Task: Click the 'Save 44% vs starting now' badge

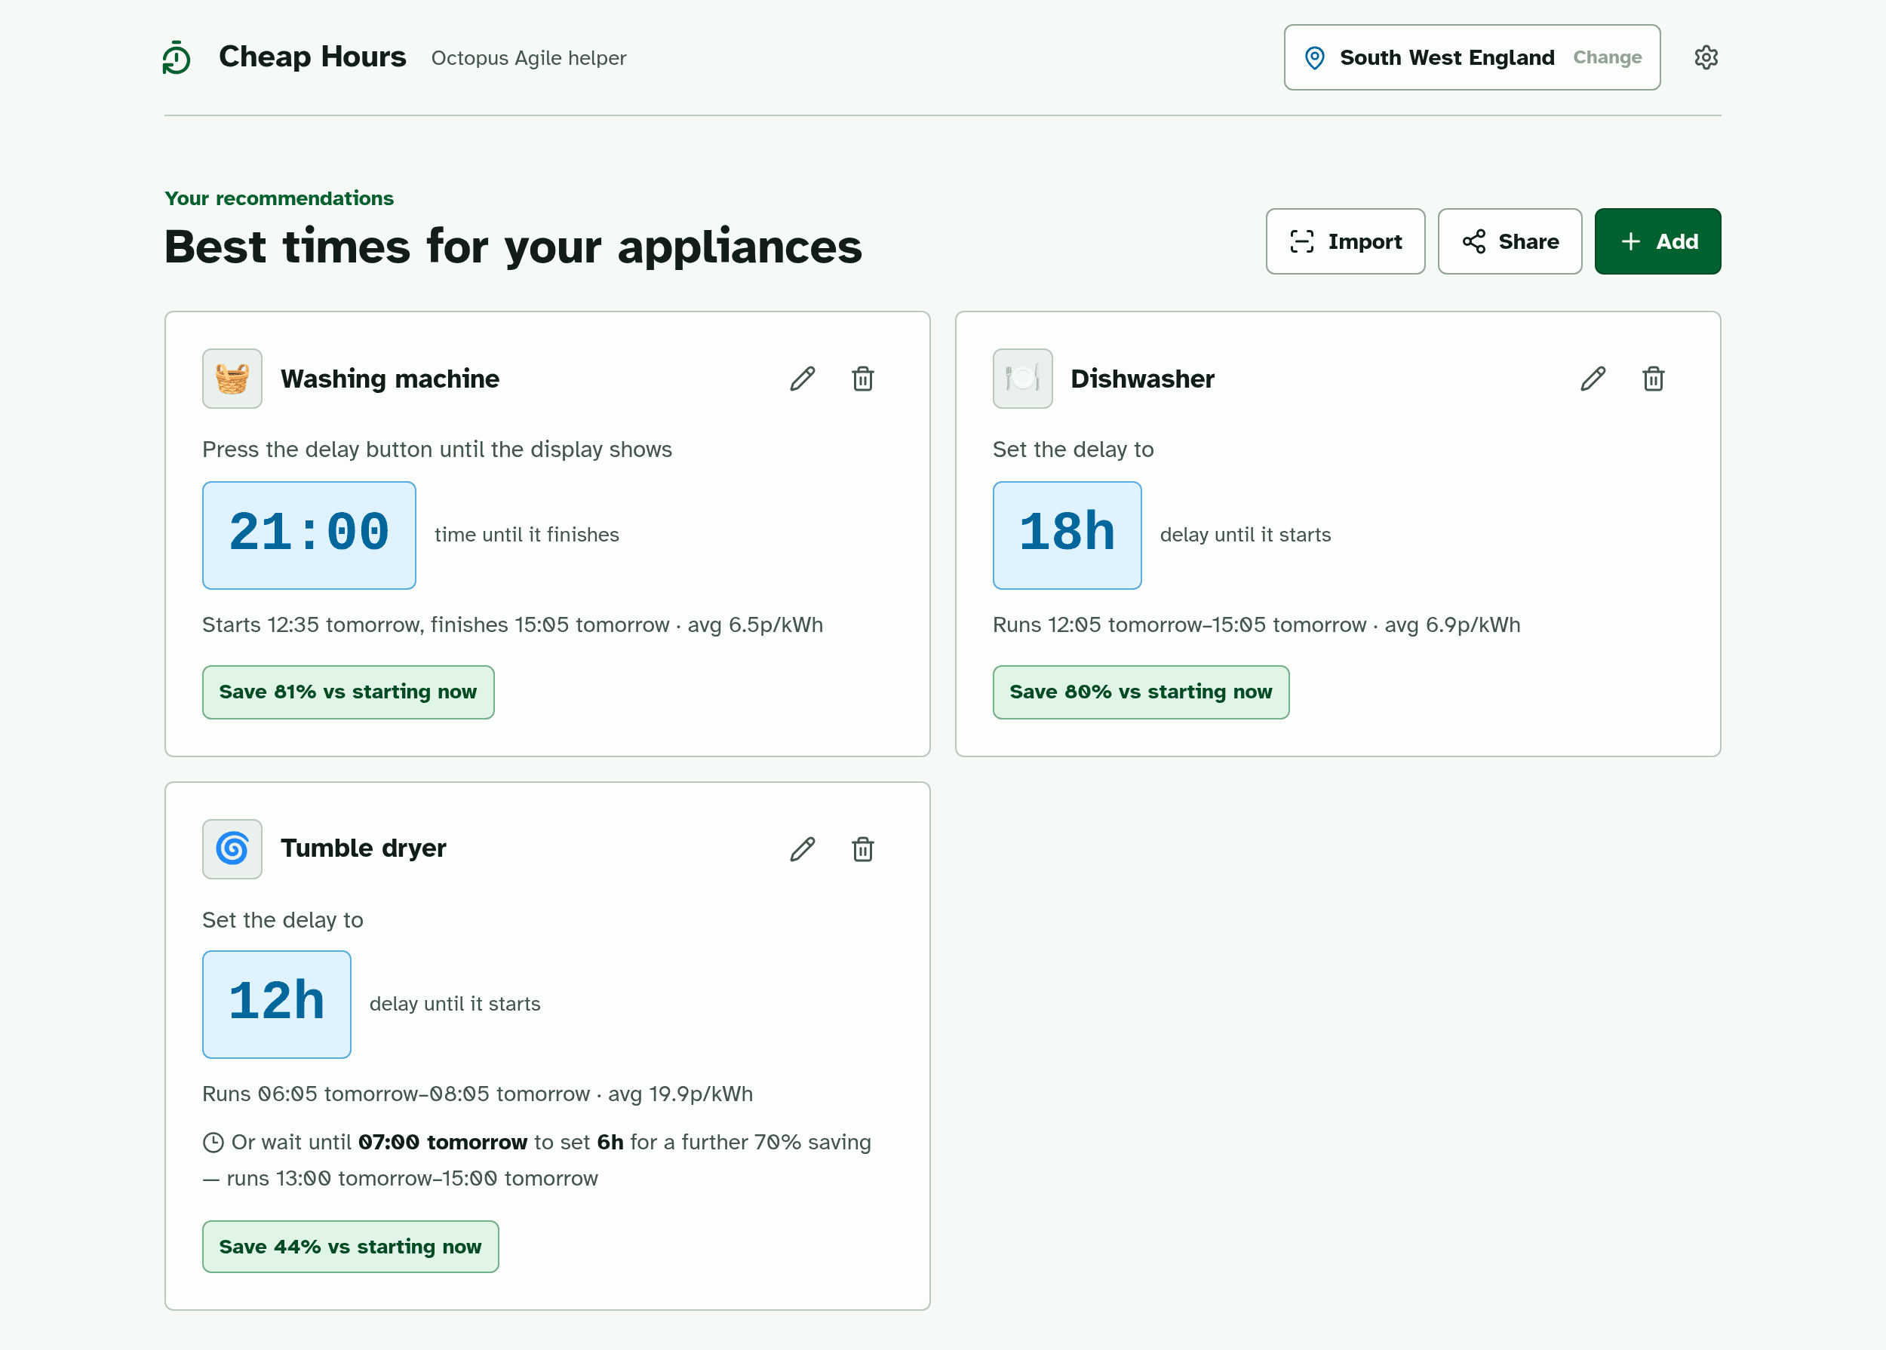Action: click(350, 1246)
